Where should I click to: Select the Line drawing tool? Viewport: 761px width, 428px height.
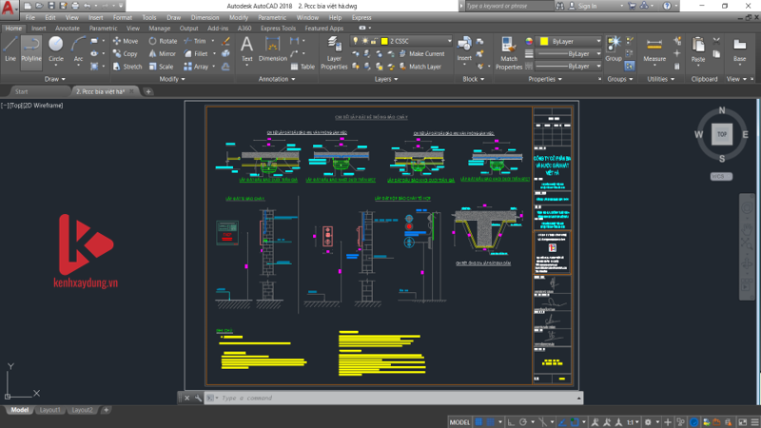(x=10, y=49)
